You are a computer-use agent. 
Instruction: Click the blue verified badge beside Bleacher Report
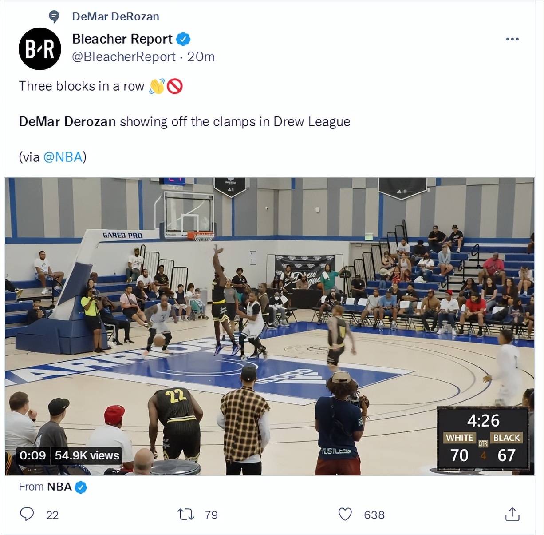click(x=183, y=39)
